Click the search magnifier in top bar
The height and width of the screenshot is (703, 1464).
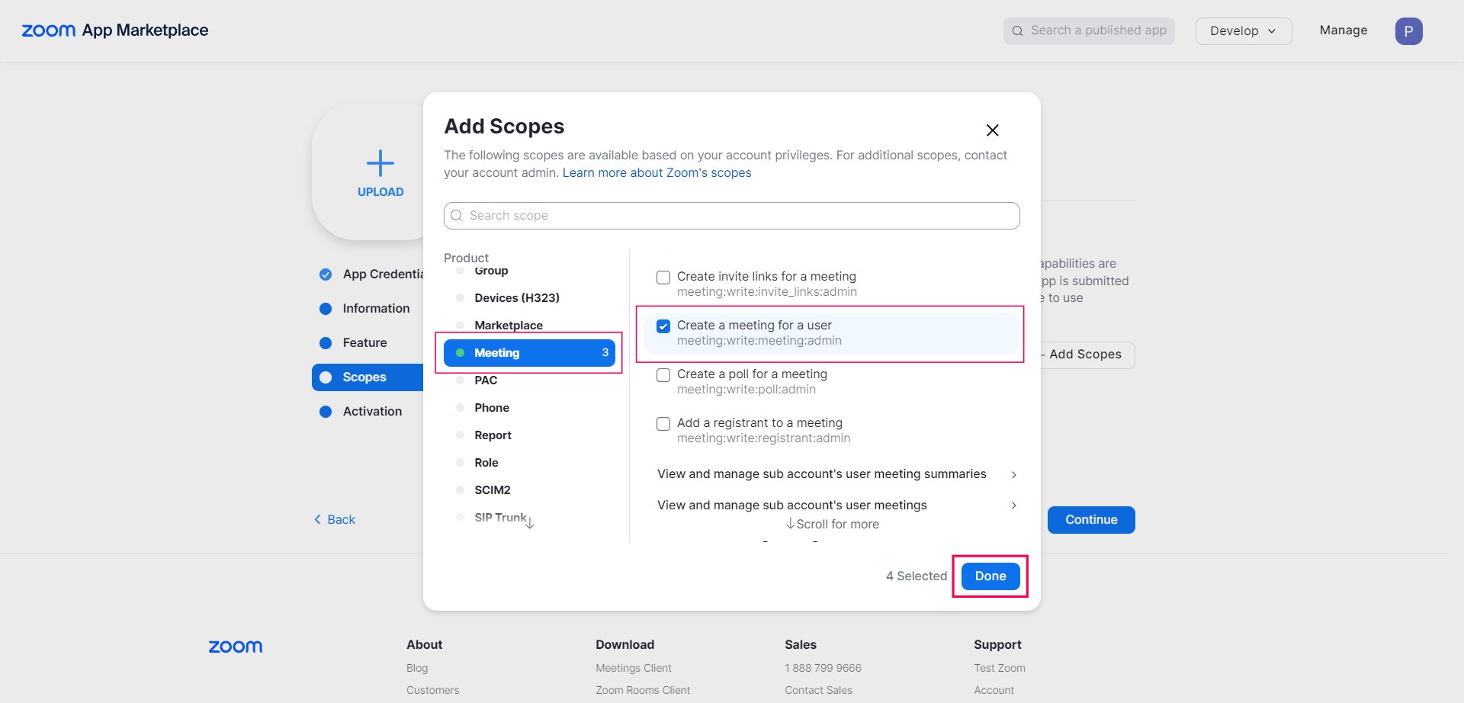point(1017,31)
